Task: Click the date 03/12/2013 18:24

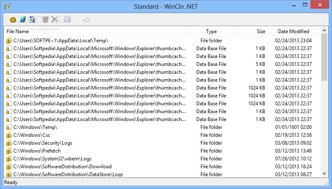Action: [293, 166]
